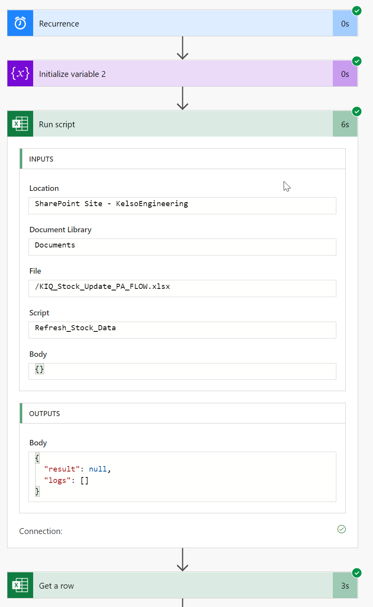Expand the Recurrence step
The image size is (373, 607).
tap(183, 23)
